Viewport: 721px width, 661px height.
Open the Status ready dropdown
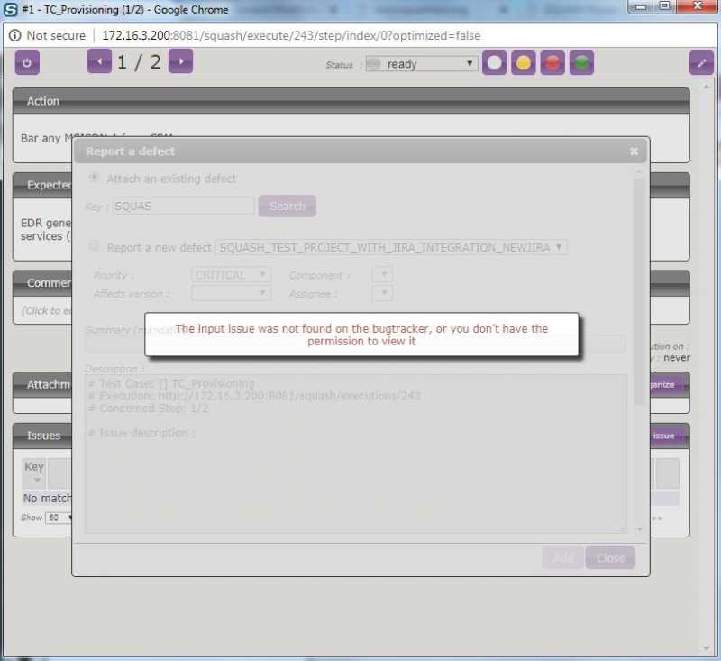coord(421,64)
